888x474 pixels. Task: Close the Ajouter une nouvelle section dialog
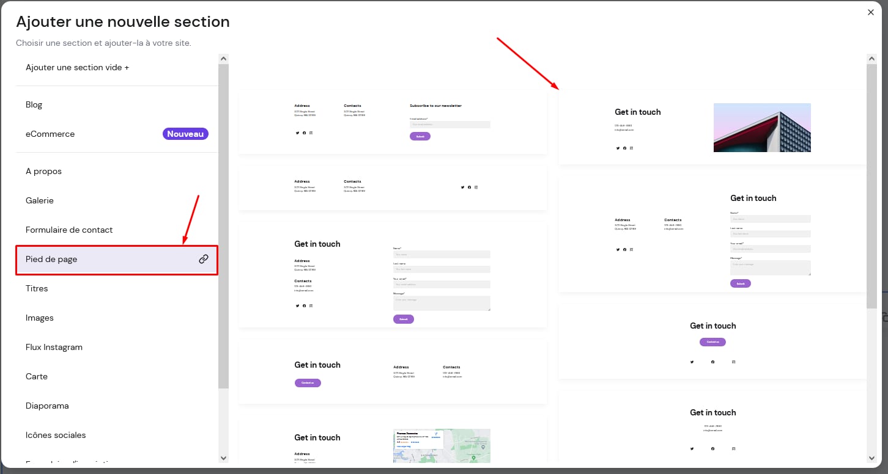tap(871, 12)
